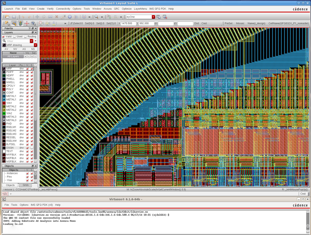This screenshot has width=311, height=235.
Task: Click the filter search magnifier icon
Action: pos(4,41)
